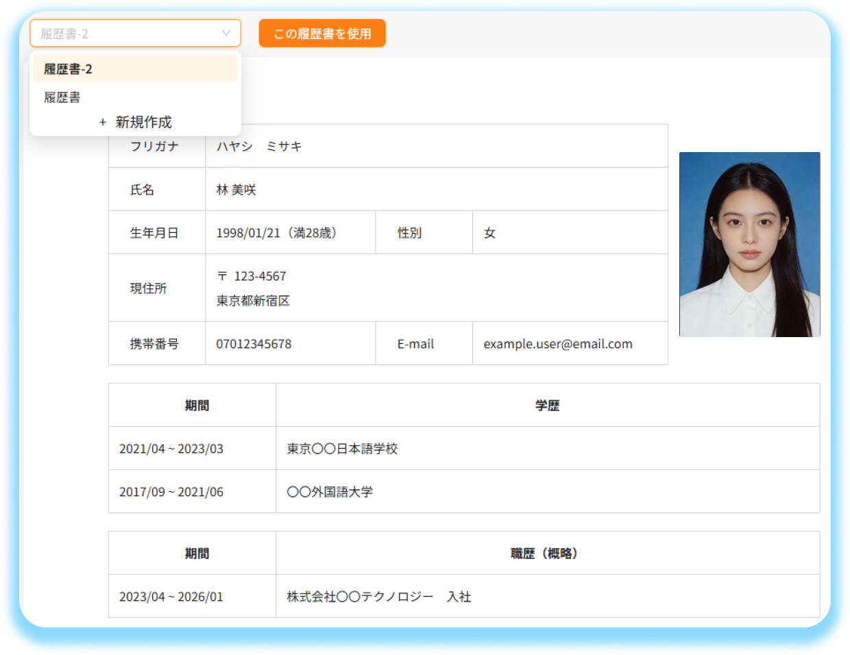
Task: Click the ID photo thumbnail
Action: [749, 244]
